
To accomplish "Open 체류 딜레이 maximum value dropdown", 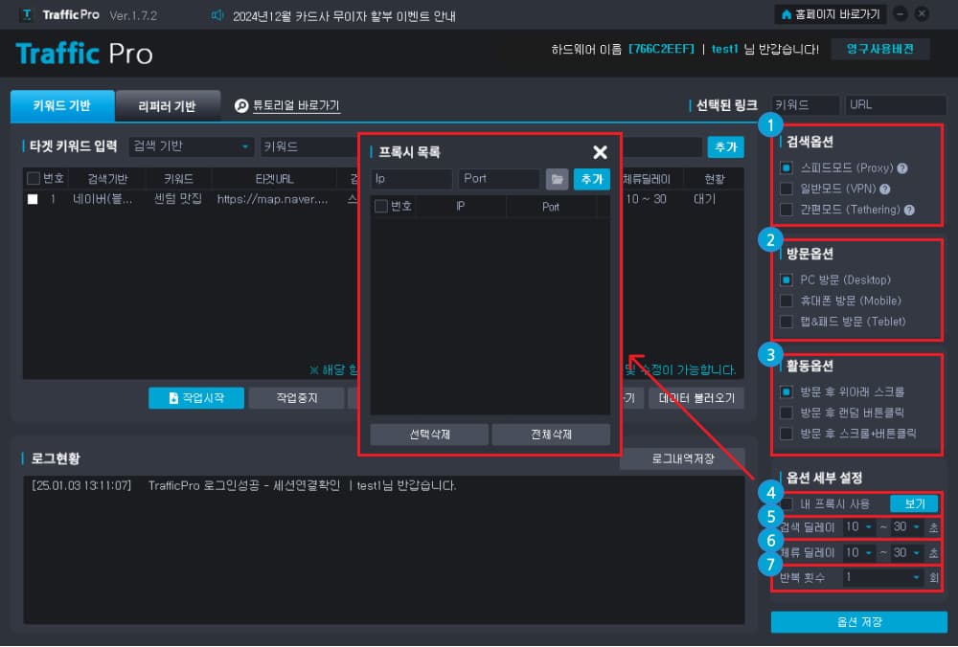I will click(x=907, y=552).
